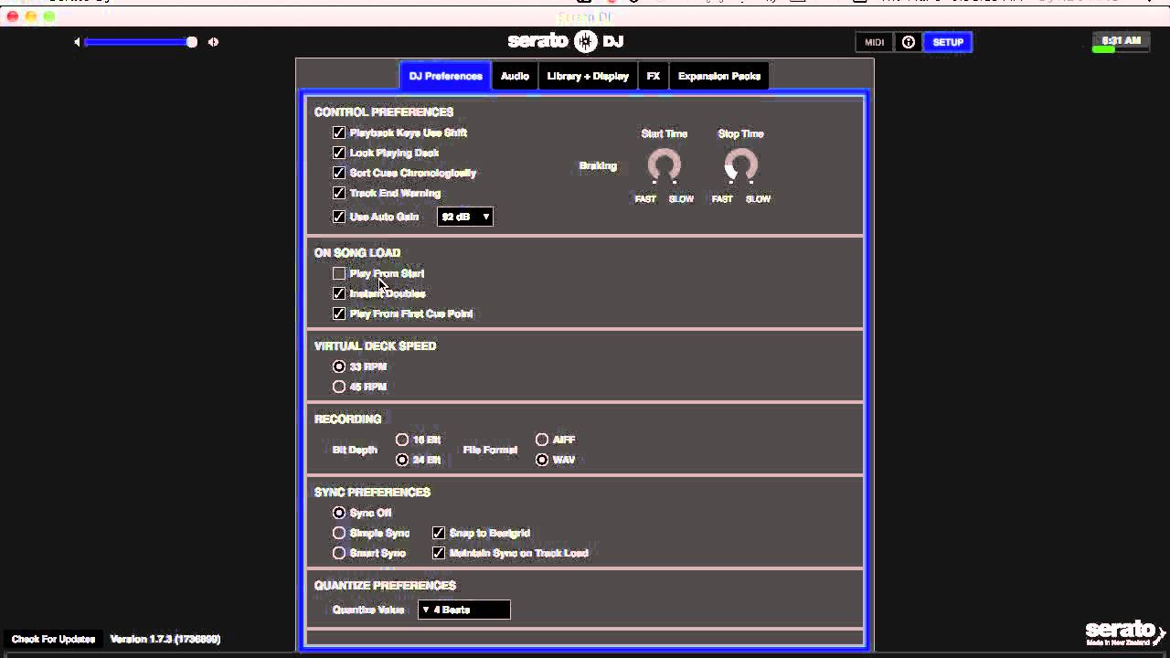1170x658 pixels.
Task: Click the Braking Stop Time knob
Action: [740, 166]
